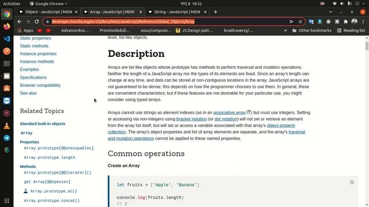Open Telegram from the dock

6,138
